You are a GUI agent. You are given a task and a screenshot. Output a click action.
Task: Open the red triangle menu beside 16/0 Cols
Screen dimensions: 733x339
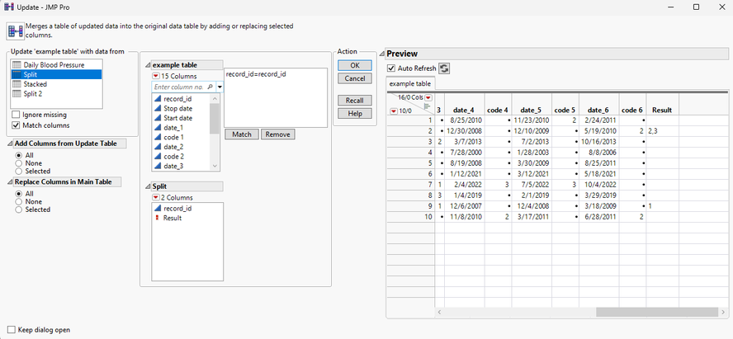[428, 97]
